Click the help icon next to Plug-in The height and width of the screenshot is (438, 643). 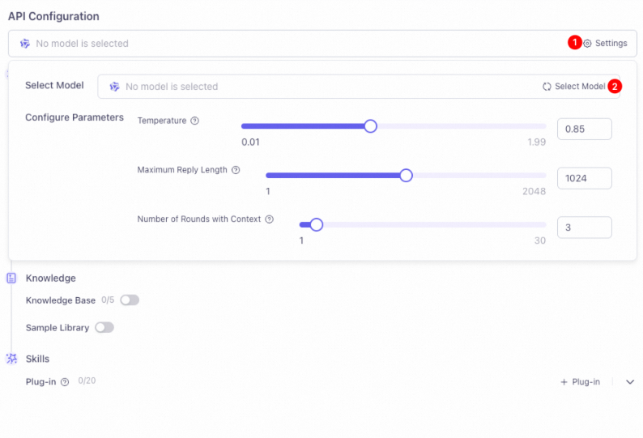65,381
